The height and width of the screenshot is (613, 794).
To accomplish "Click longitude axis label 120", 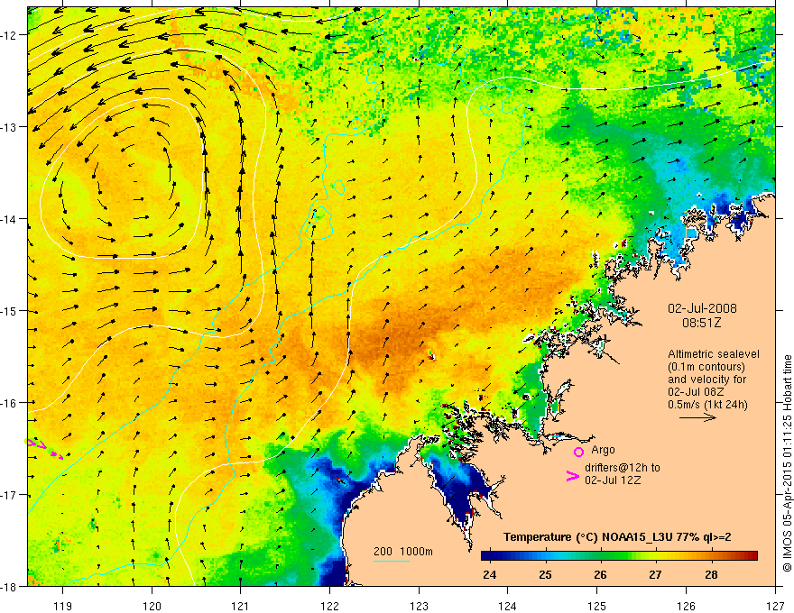I will pos(152,606).
